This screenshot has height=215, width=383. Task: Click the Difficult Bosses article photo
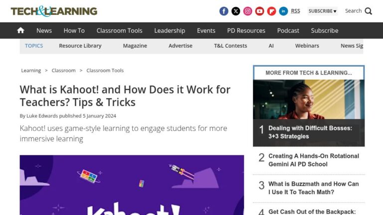[309, 100]
